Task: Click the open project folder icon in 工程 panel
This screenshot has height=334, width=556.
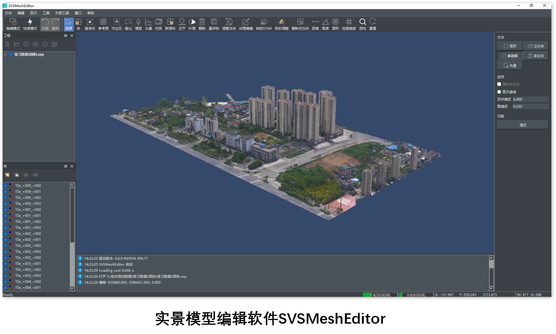Action: point(17,44)
